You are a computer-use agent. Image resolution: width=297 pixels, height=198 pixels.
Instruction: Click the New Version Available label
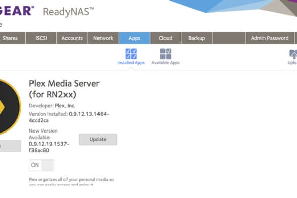point(43,134)
